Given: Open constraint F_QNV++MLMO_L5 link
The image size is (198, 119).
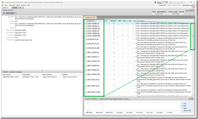Looking at the screenshot, I should pyautogui.click(x=92, y=52).
